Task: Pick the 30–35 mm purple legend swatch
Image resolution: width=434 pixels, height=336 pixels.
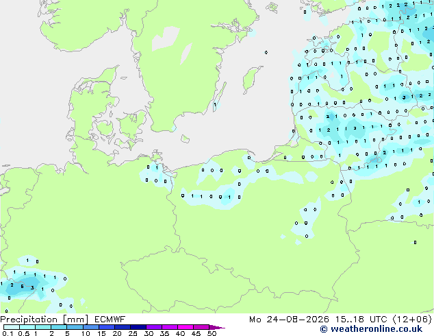Action: tap(154, 327)
